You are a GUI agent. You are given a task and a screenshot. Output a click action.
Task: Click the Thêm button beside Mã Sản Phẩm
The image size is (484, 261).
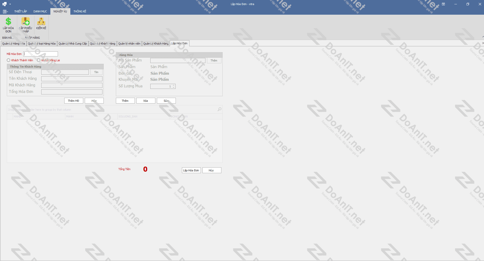pyautogui.click(x=214, y=61)
